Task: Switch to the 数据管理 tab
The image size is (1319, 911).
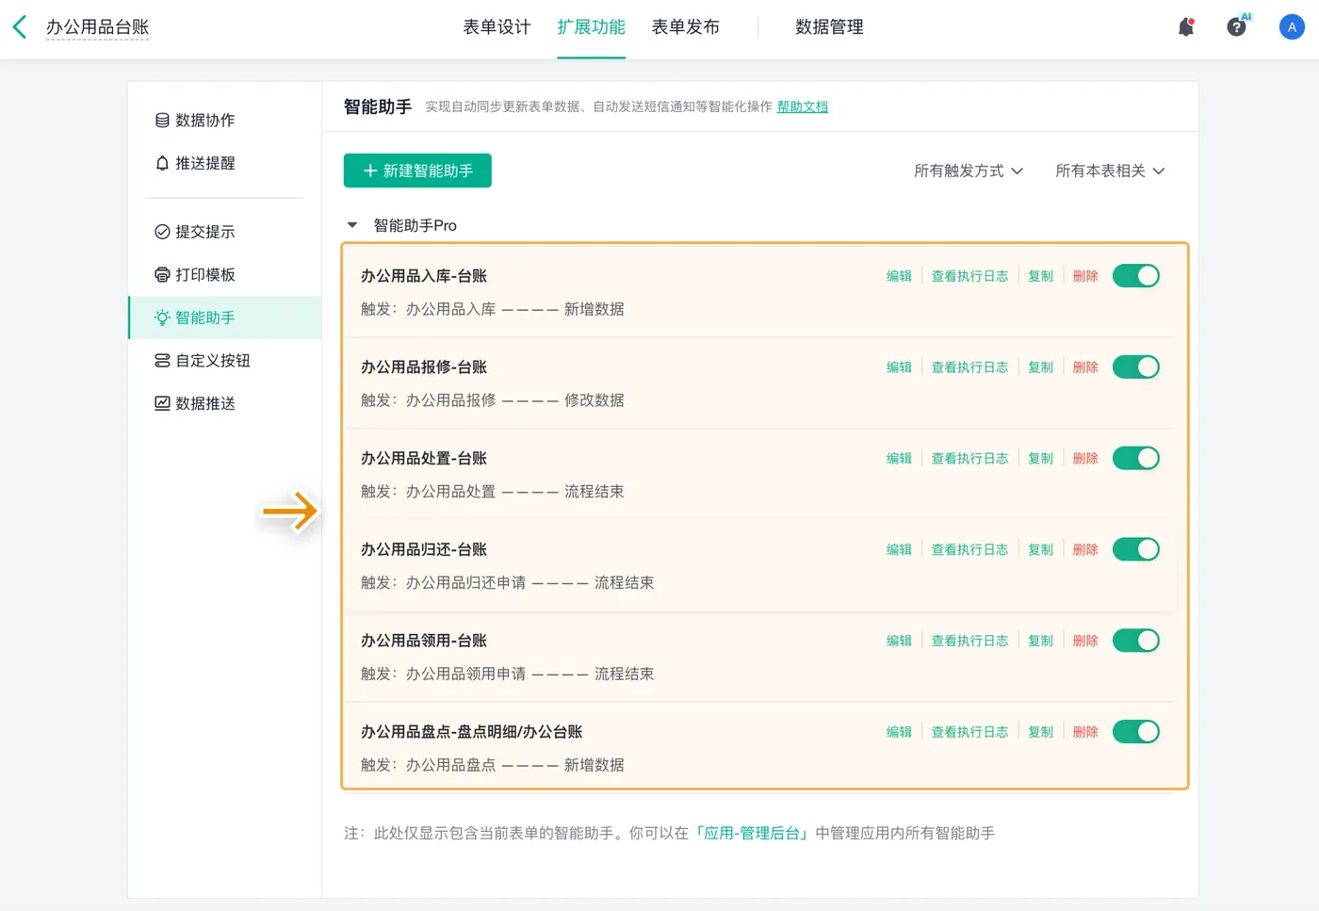Action: (x=829, y=27)
